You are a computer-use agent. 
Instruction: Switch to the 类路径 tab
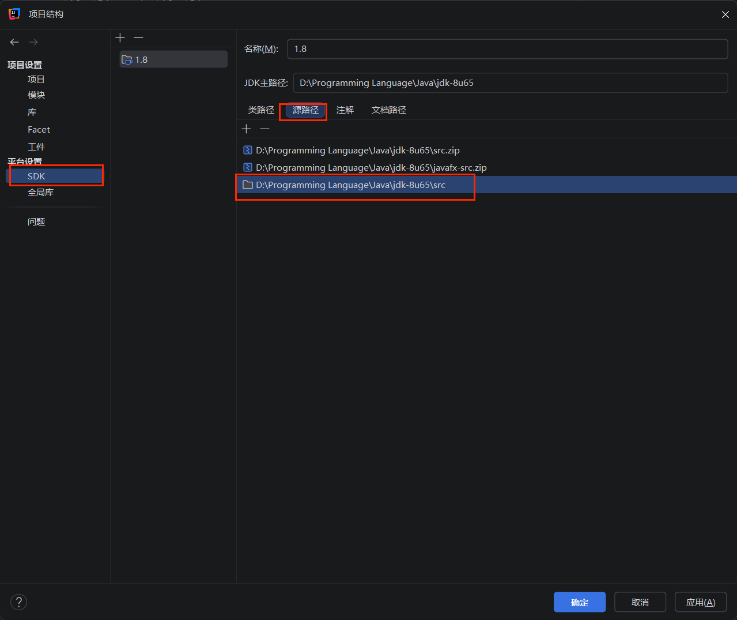[261, 110]
